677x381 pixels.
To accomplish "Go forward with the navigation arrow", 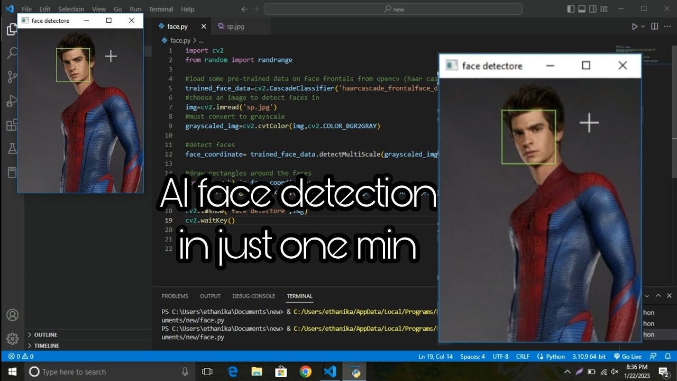I will 256,9.
